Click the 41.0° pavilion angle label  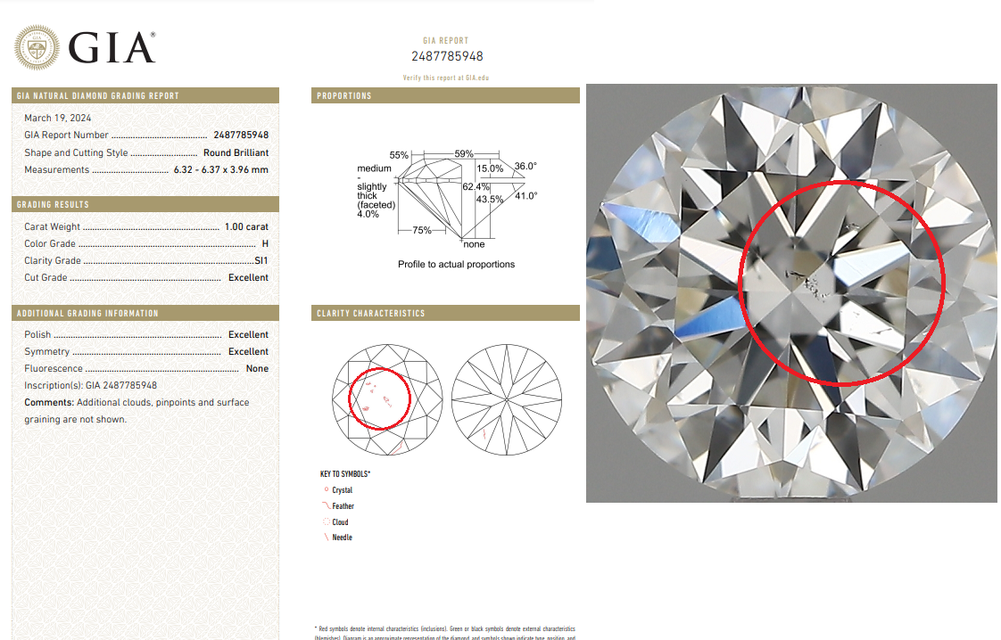(x=526, y=196)
